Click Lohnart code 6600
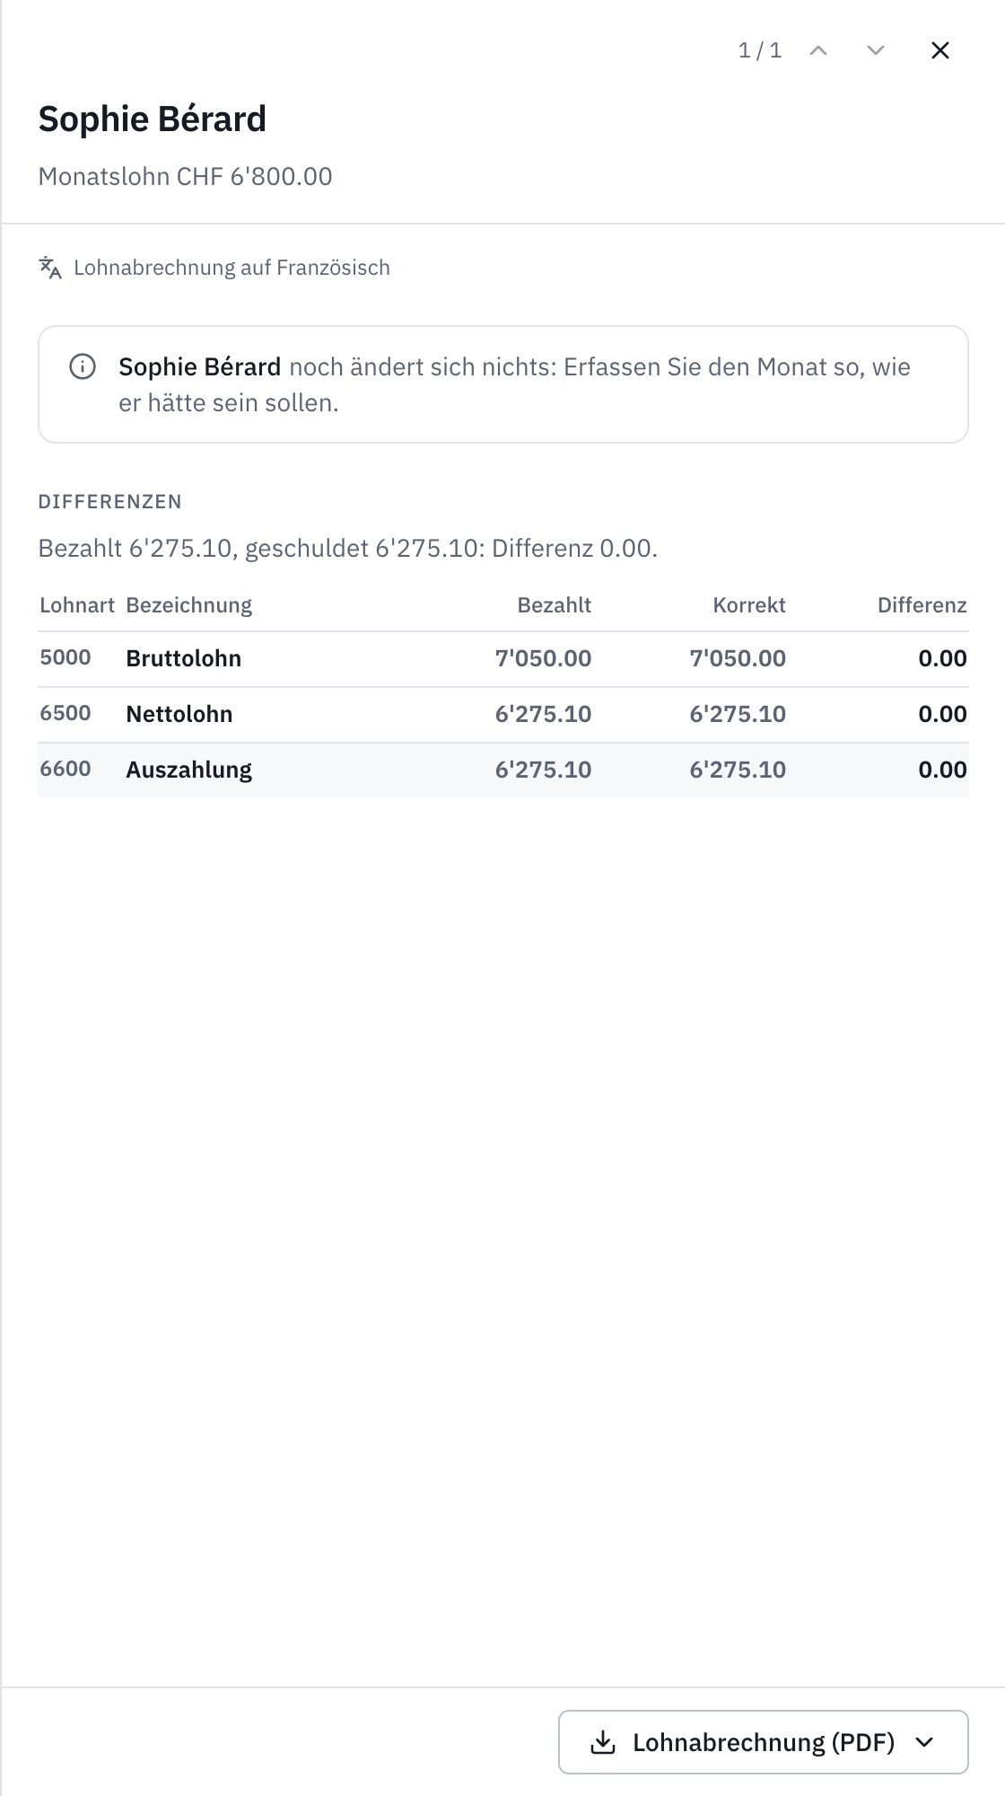1005x1796 pixels. (66, 769)
